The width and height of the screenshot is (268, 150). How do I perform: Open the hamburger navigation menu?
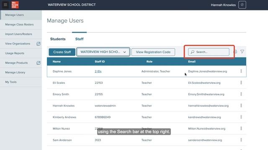click(5, 5)
